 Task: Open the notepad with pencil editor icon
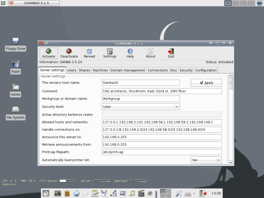click(x=95, y=193)
